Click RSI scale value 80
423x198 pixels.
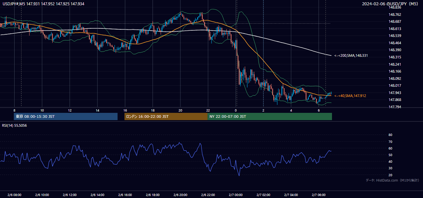[x=390, y=135]
